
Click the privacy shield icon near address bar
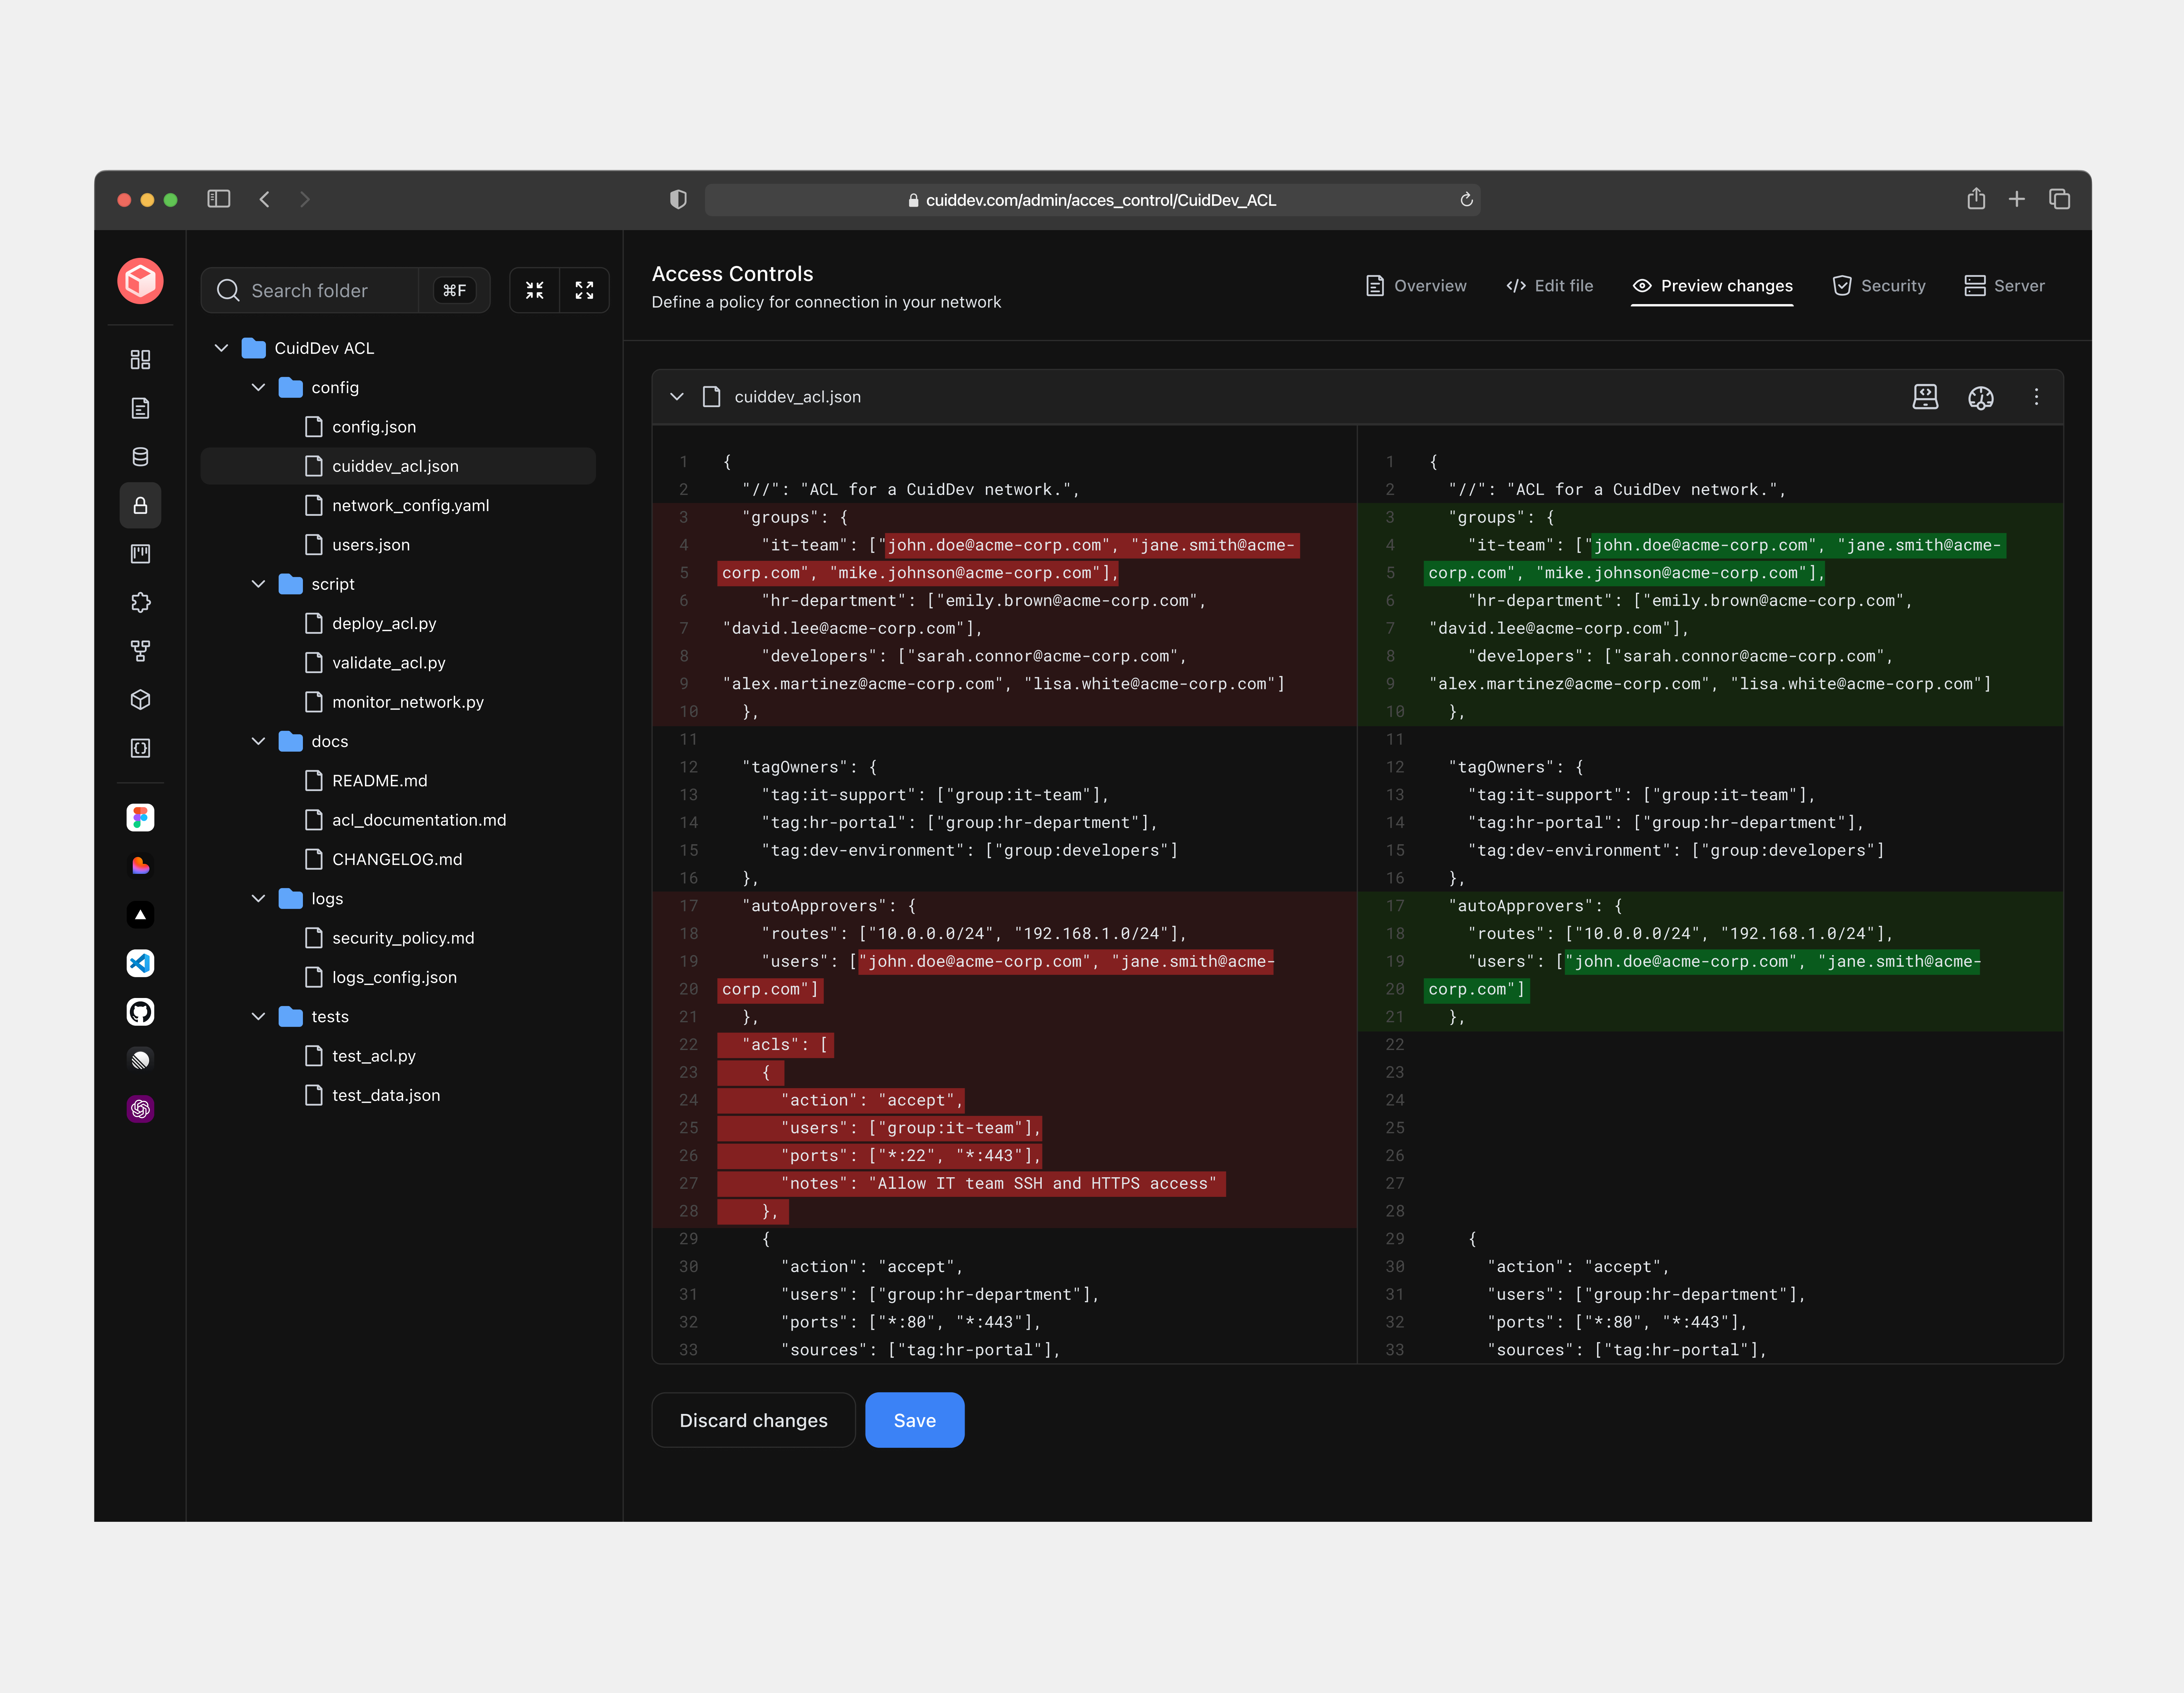click(678, 199)
